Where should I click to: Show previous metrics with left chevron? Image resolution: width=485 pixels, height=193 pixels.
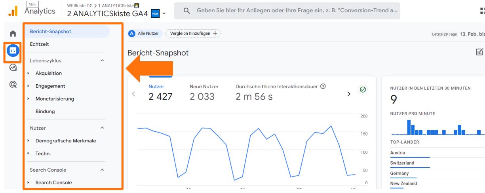pyautogui.click(x=133, y=94)
